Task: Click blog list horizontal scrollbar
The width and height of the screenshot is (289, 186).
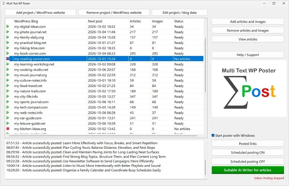Action: [x=103, y=136]
